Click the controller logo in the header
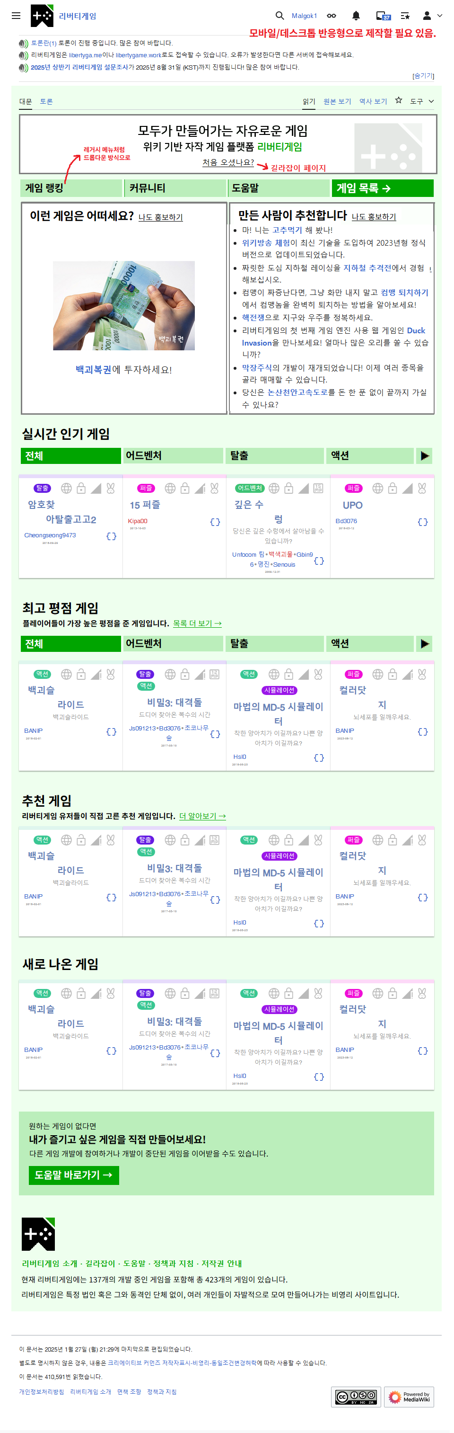 (x=42, y=16)
